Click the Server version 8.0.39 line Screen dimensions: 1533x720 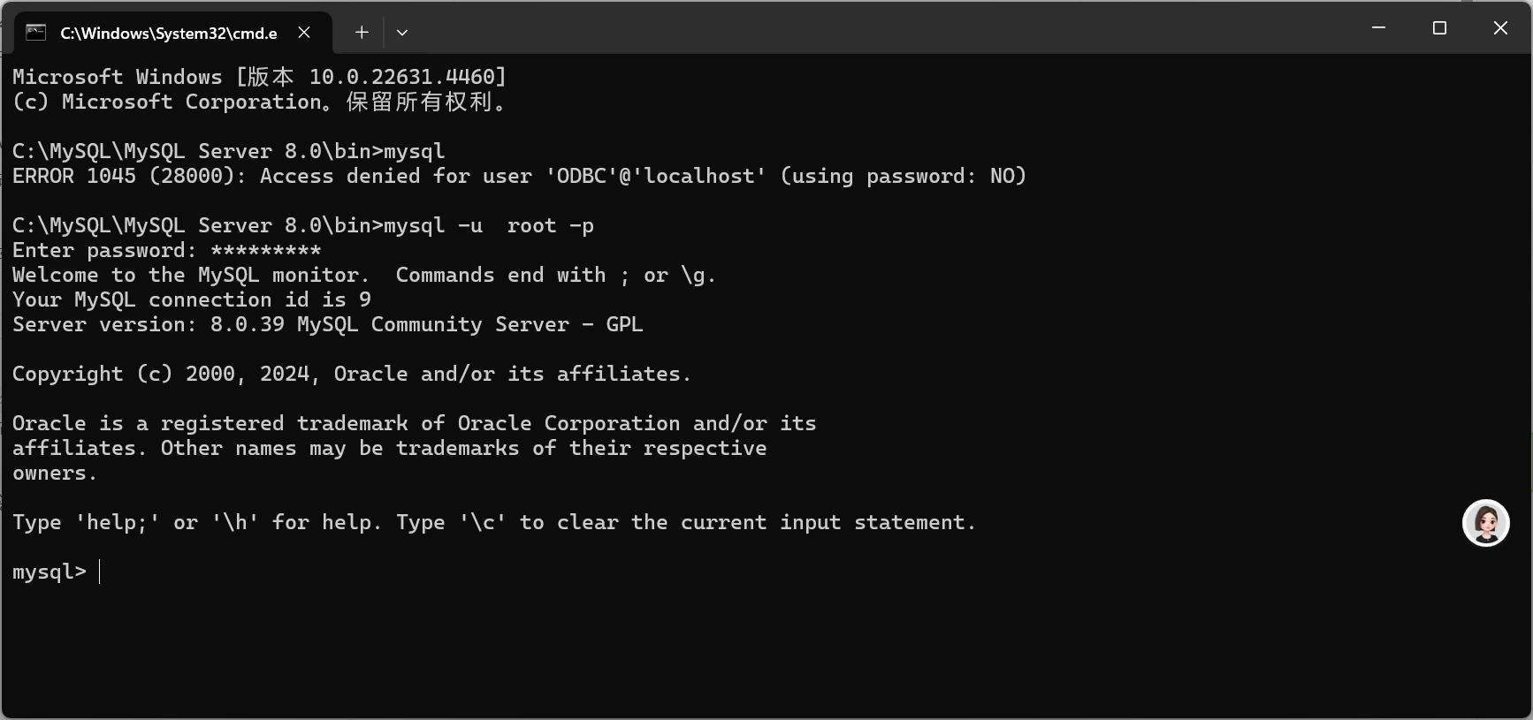pyautogui.click(x=327, y=325)
